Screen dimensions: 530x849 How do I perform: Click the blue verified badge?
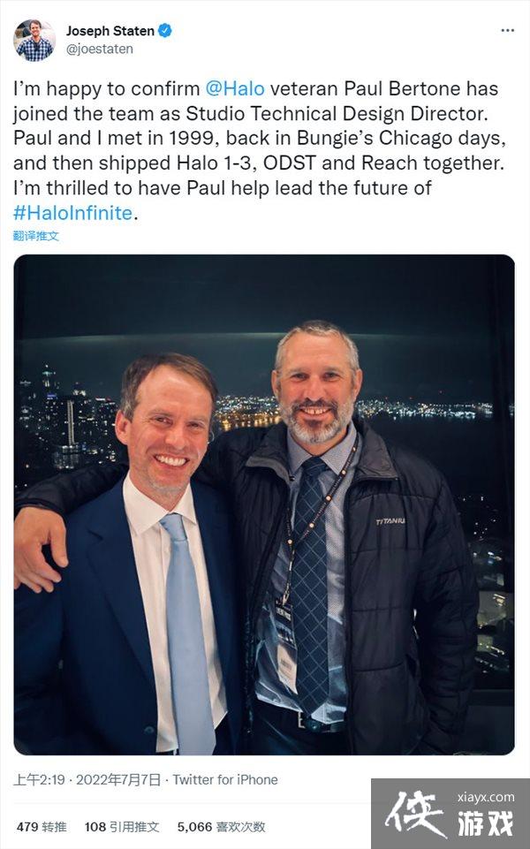165,31
